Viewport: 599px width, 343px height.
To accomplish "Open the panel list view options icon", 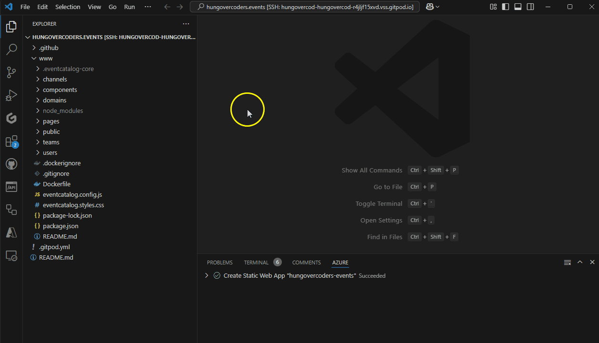I will coord(568,262).
